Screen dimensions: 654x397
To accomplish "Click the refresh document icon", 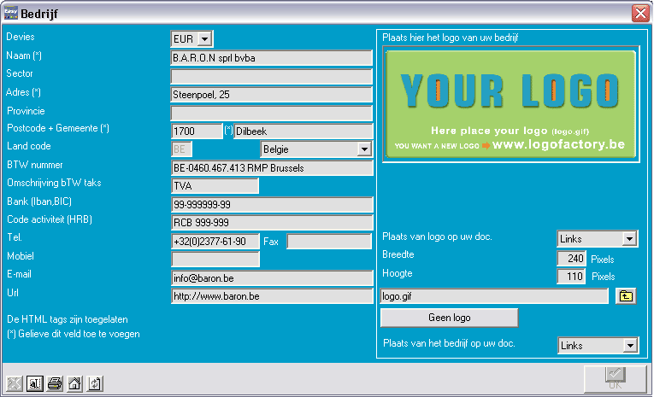I will tap(94, 383).
